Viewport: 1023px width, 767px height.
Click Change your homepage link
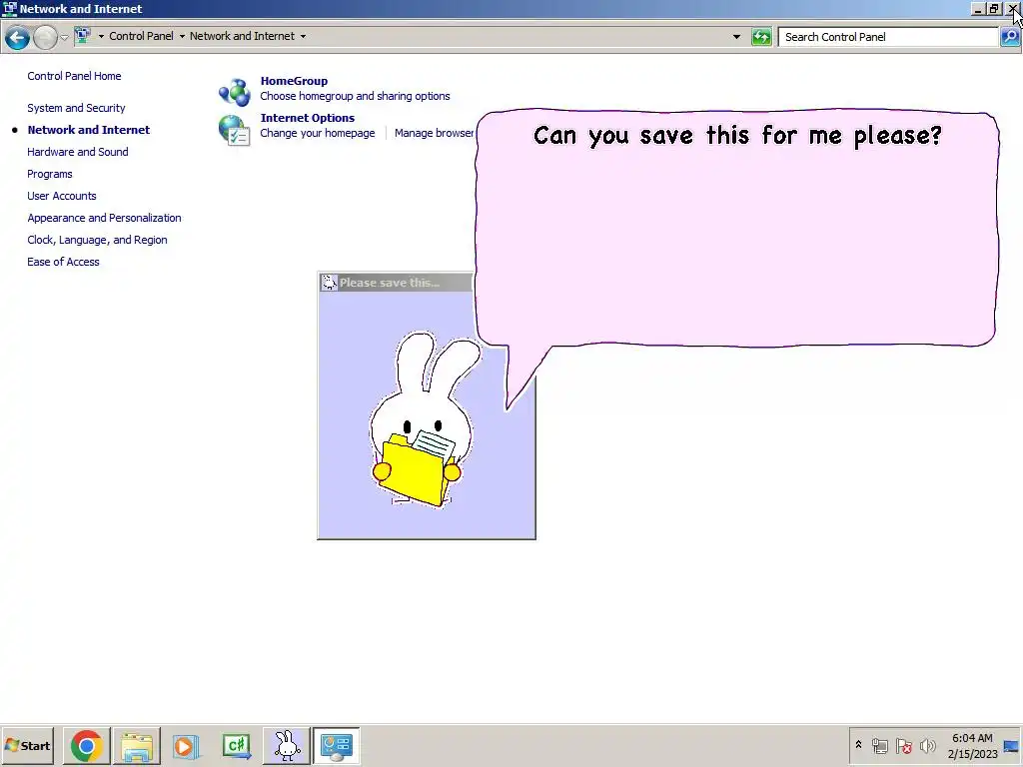tap(318, 133)
